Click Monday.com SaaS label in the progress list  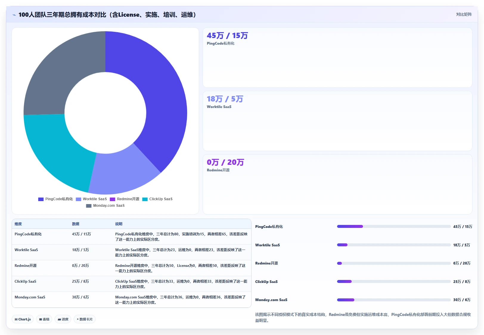(x=271, y=300)
